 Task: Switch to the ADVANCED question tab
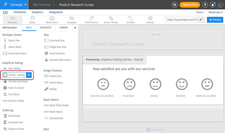pos(45,28)
